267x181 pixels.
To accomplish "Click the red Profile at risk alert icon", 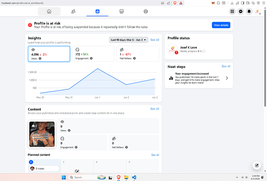I will point(30,25).
